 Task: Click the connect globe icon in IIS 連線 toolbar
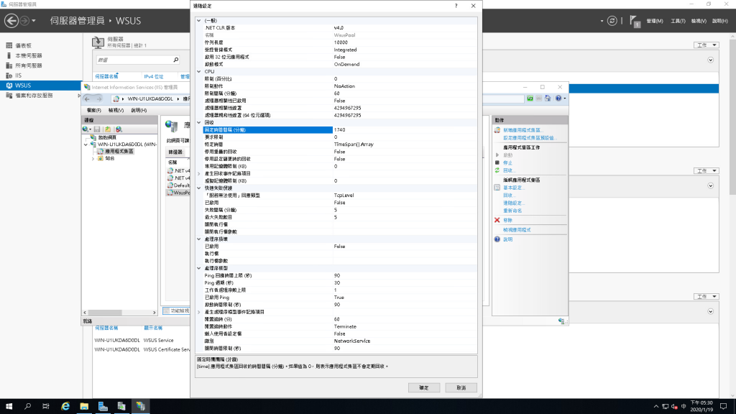coord(86,129)
